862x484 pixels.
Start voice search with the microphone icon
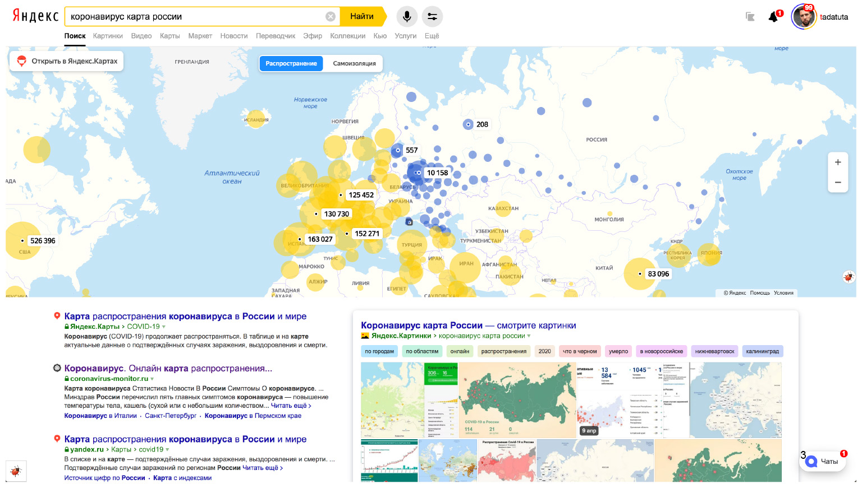[407, 16]
